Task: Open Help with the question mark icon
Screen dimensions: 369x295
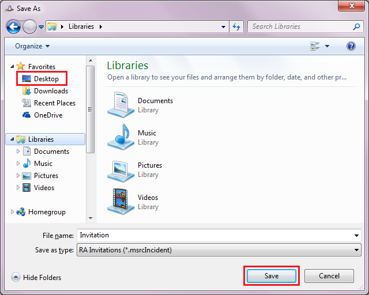Action: click(351, 46)
